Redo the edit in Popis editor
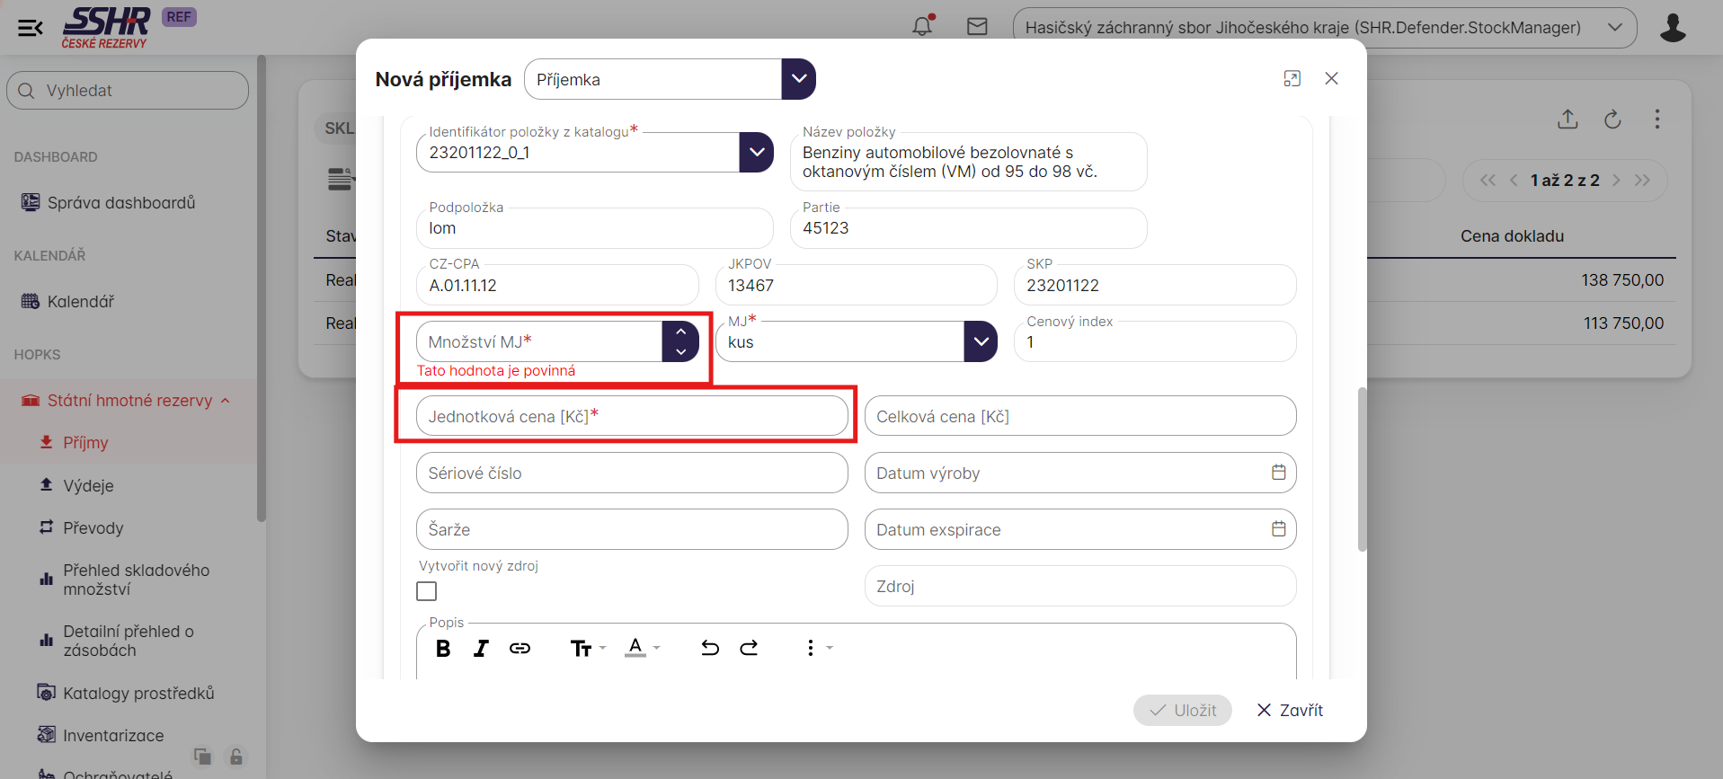The height and width of the screenshot is (779, 1723). [749, 649]
